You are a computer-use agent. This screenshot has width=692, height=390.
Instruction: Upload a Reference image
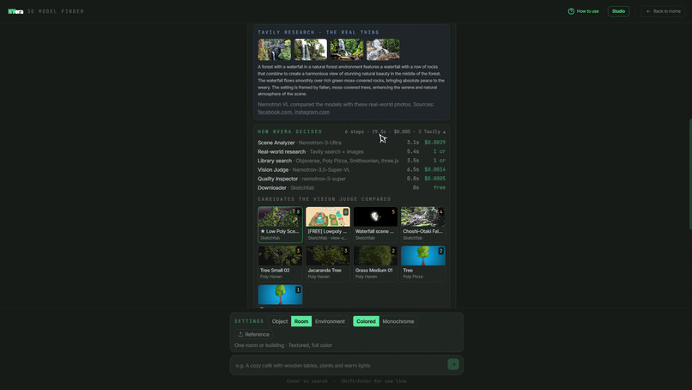(x=253, y=334)
